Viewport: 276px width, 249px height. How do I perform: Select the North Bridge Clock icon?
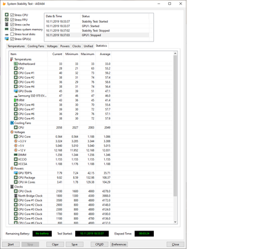(x=16, y=196)
